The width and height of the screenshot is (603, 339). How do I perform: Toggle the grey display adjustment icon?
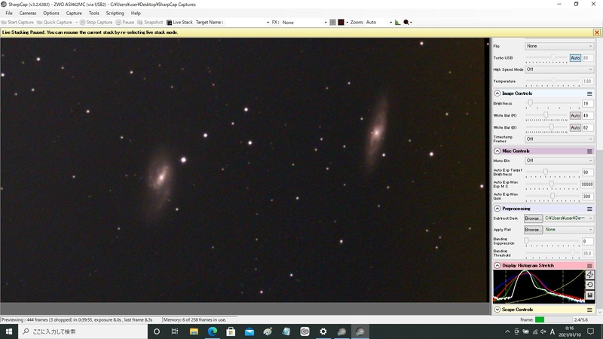point(332,23)
